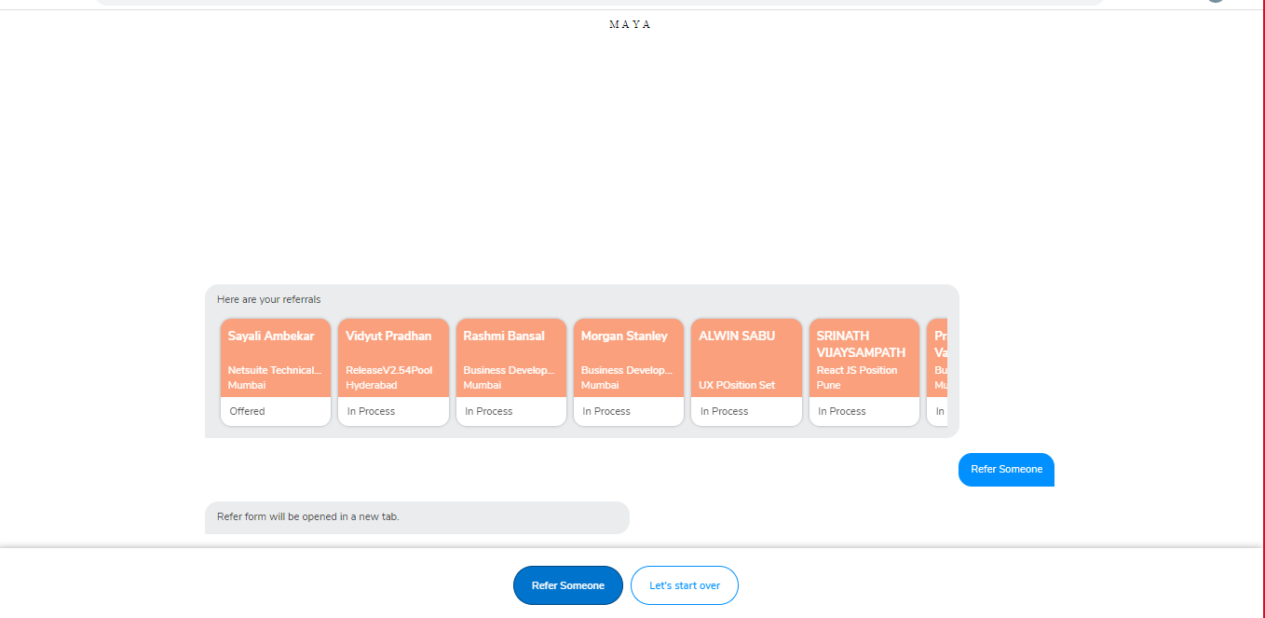Click In Process status under SRINATH VIJAYSAMPATH

tap(864, 411)
